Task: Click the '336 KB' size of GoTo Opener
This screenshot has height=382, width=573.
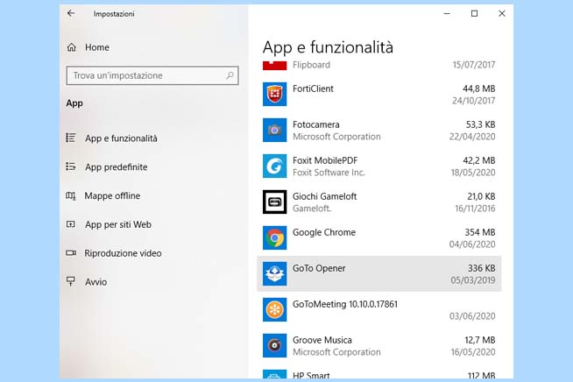Action: 482,268
